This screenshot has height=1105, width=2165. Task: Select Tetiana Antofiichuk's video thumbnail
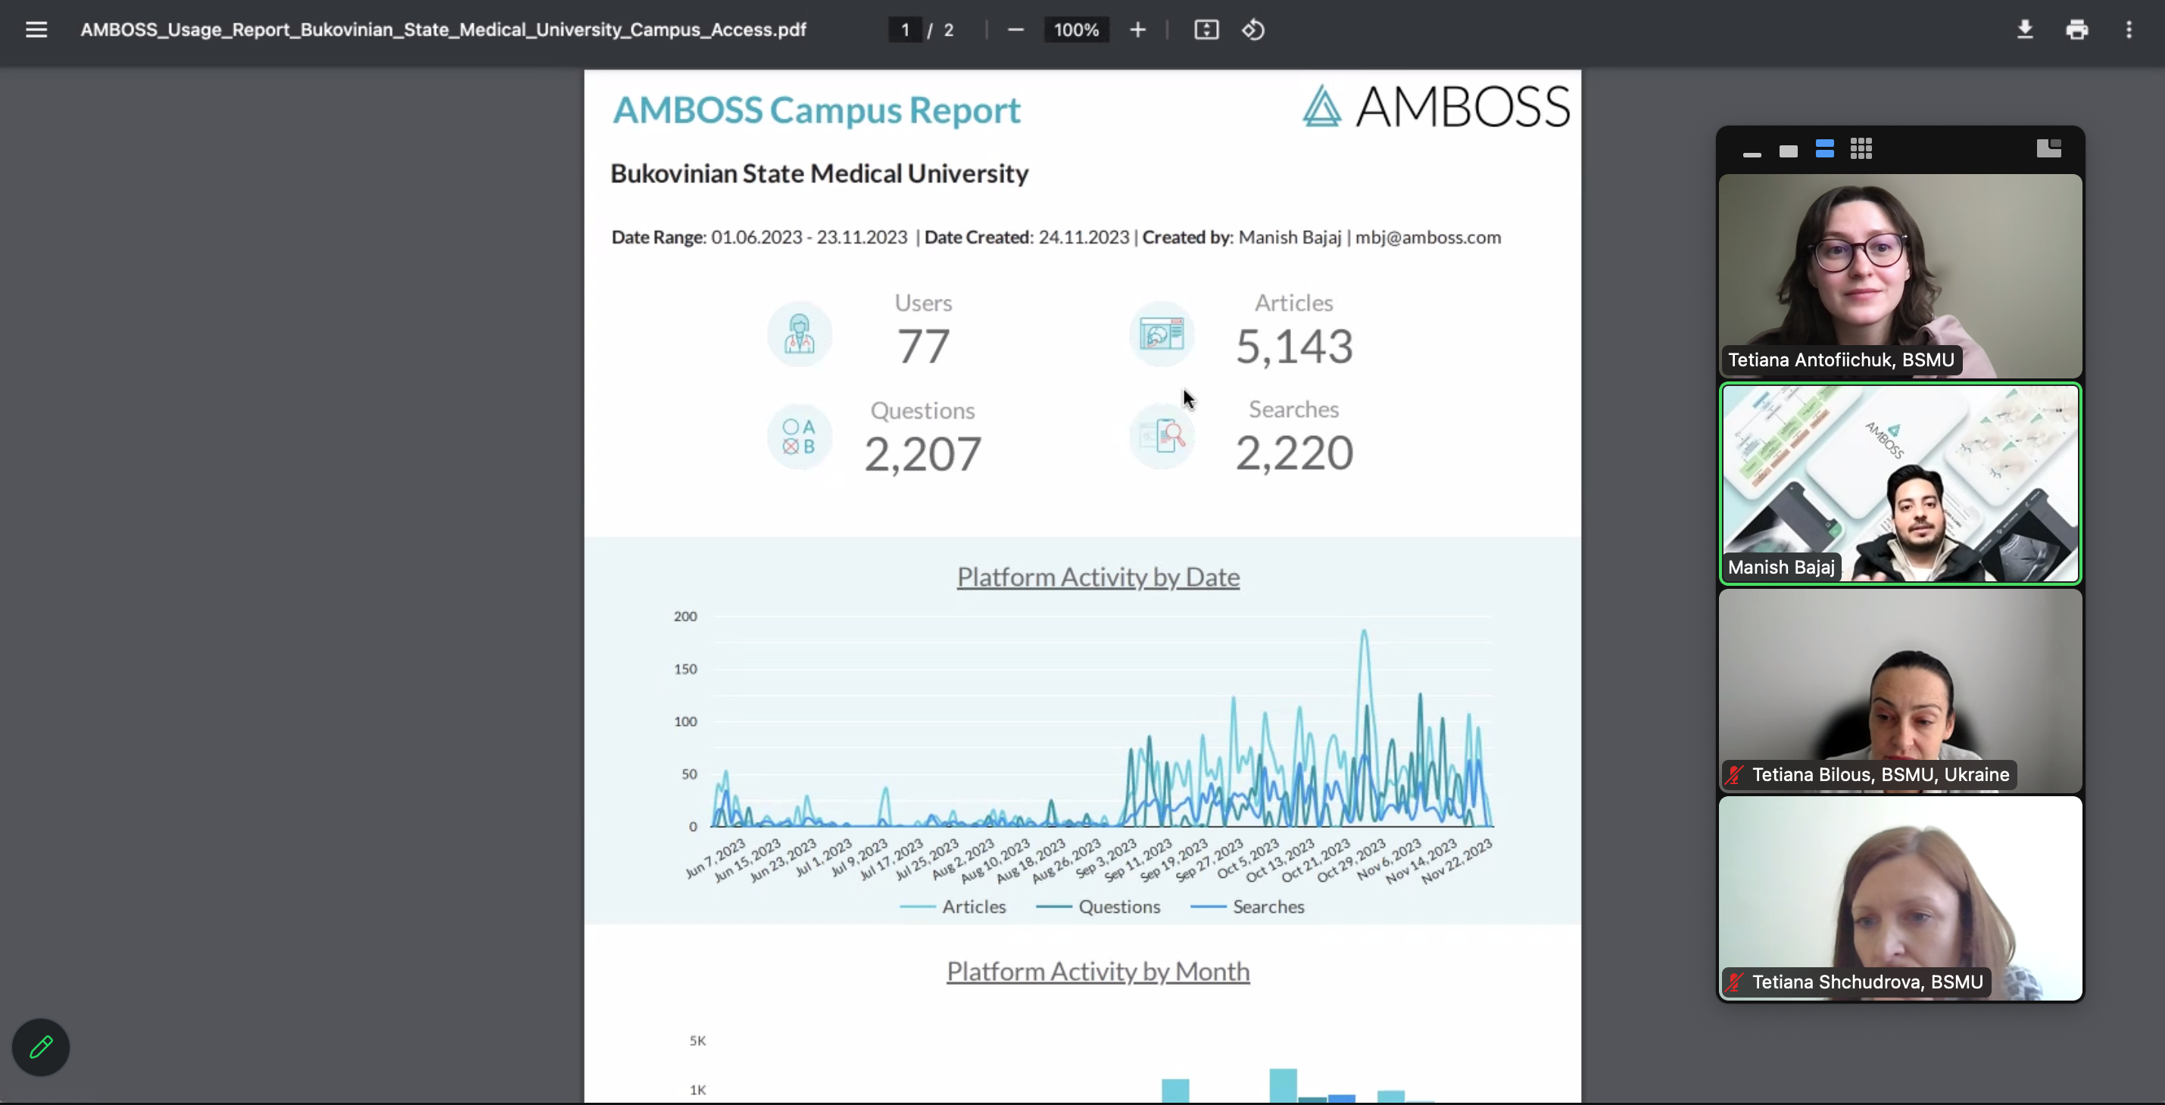click(x=1900, y=275)
